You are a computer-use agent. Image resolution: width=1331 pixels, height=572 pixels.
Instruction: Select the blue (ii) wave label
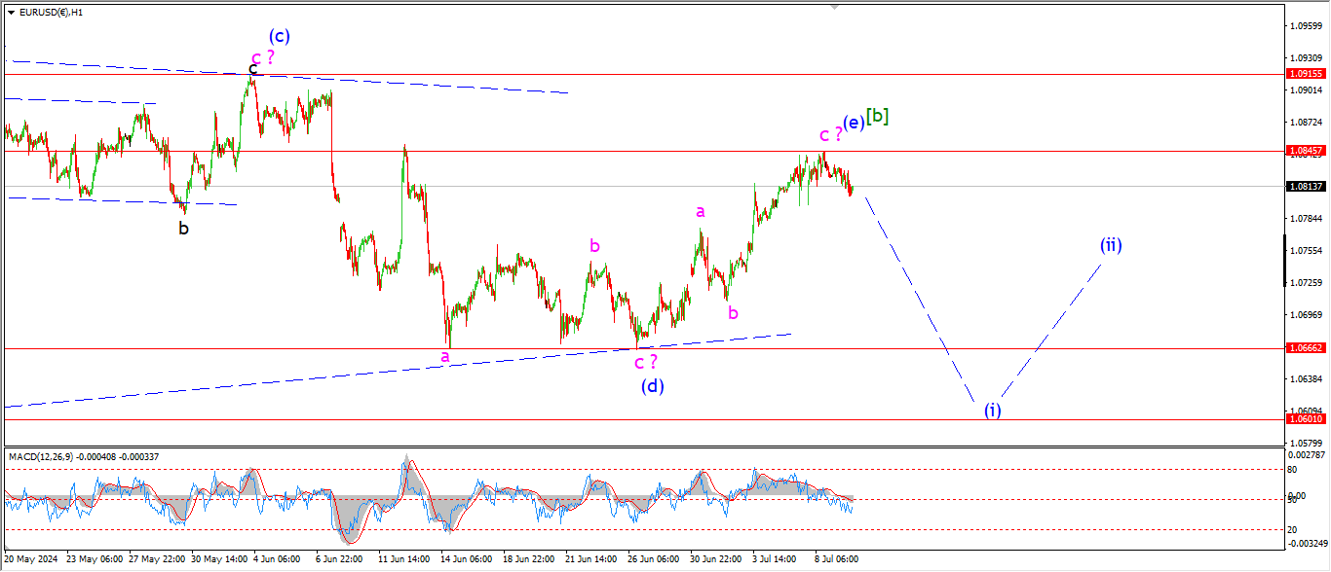click(x=1111, y=245)
